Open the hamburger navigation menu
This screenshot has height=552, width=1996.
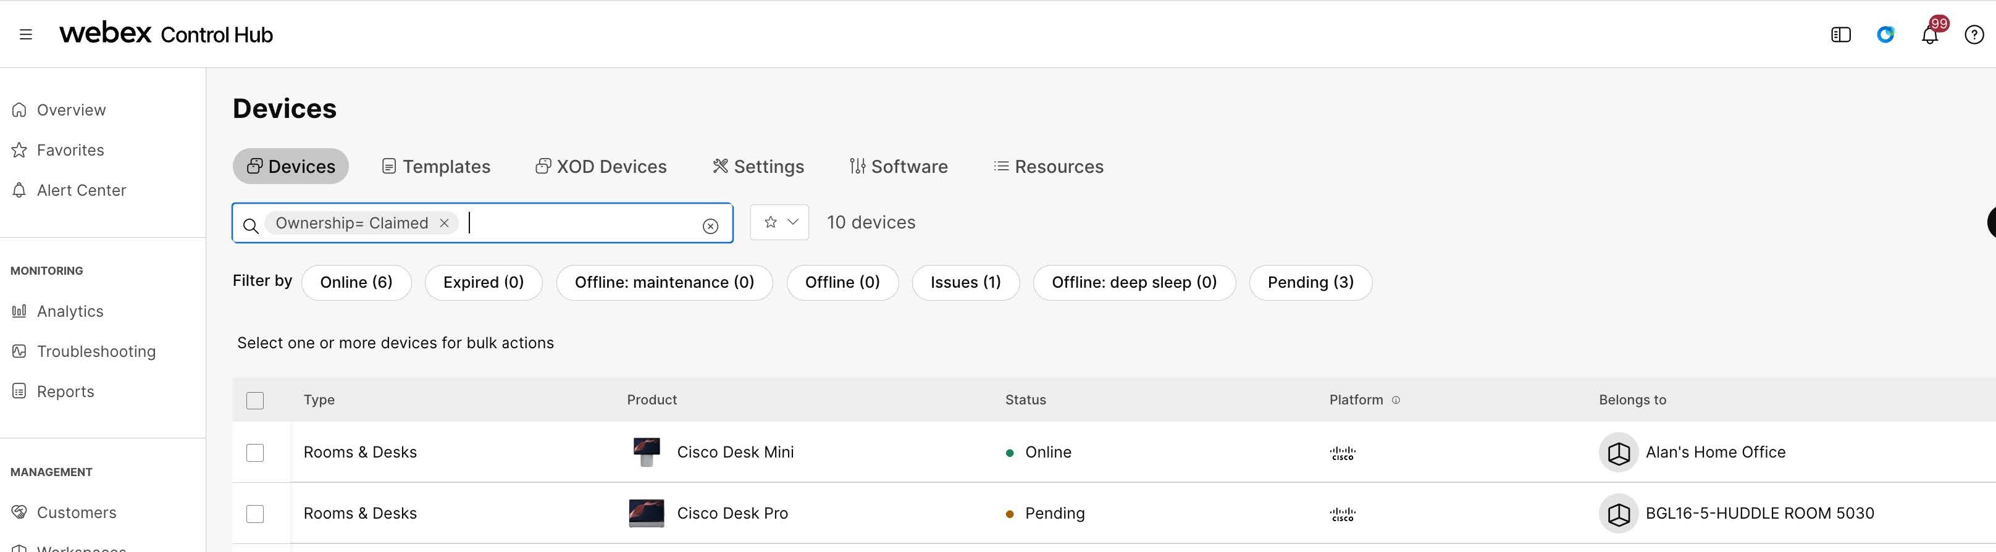[25, 34]
